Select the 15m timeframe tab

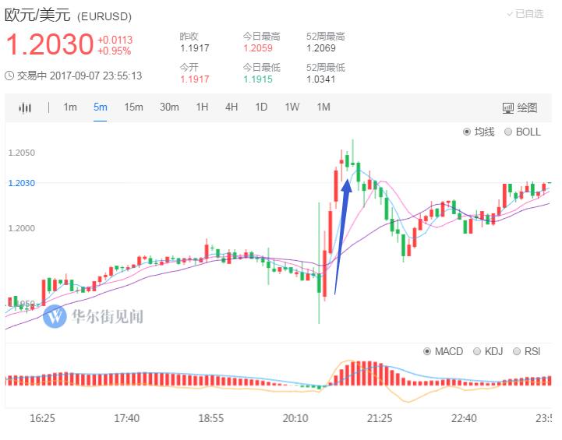click(x=133, y=107)
